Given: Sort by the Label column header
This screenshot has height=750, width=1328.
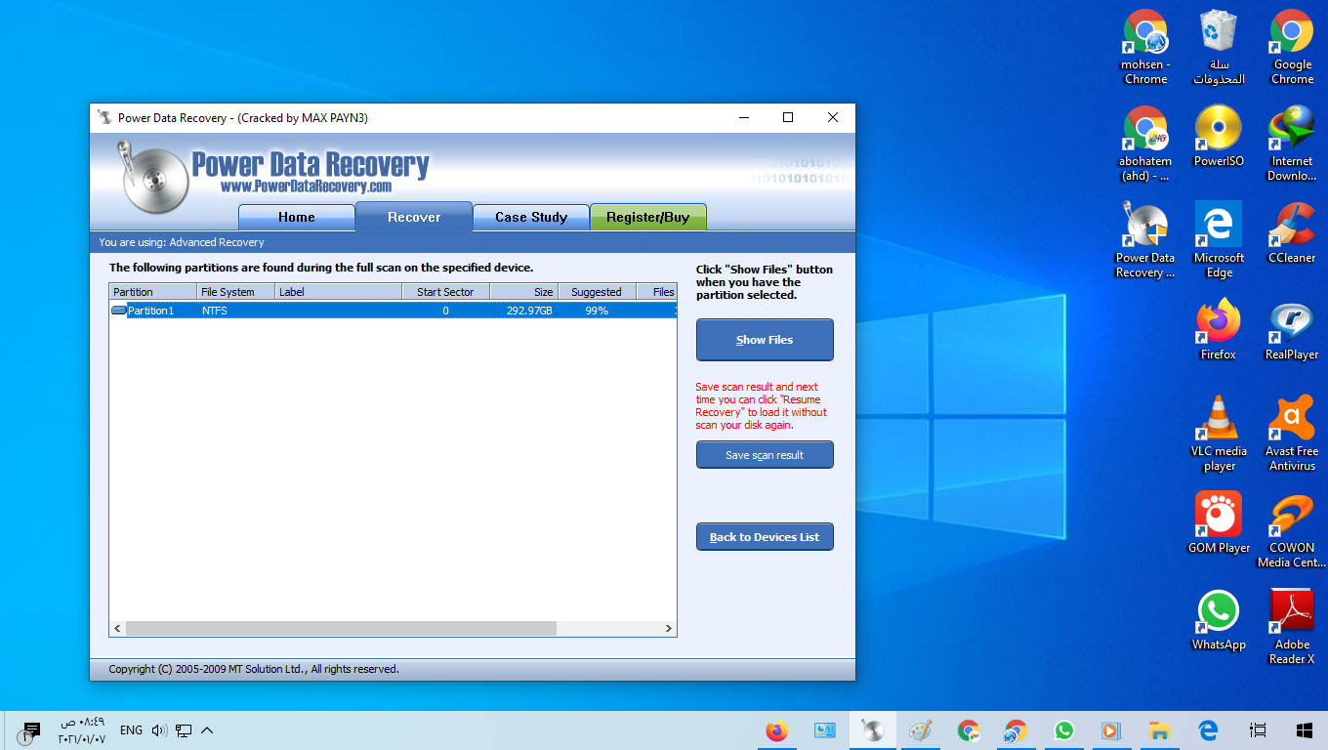Looking at the screenshot, I should click(x=338, y=292).
